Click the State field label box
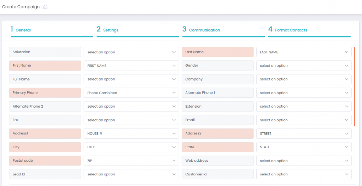Viewport: 362px width, 186px height. (217, 147)
